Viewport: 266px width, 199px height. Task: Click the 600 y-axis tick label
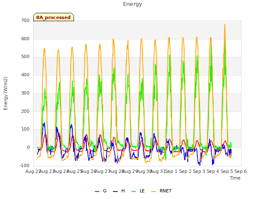click(25, 39)
